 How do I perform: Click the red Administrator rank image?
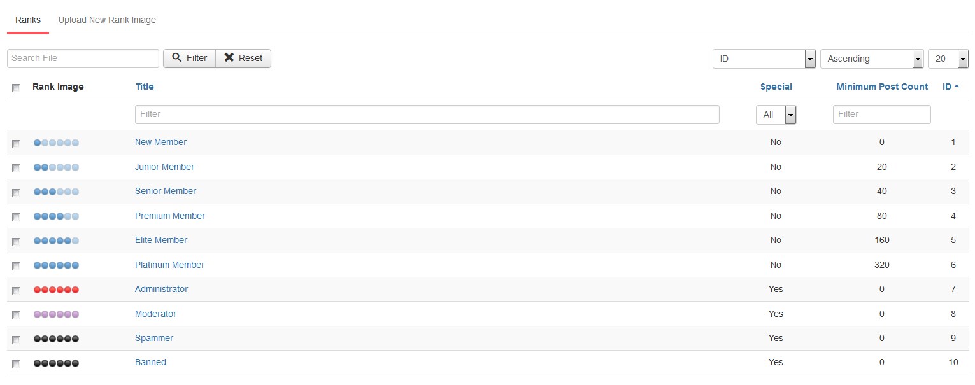click(x=56, y=290)
